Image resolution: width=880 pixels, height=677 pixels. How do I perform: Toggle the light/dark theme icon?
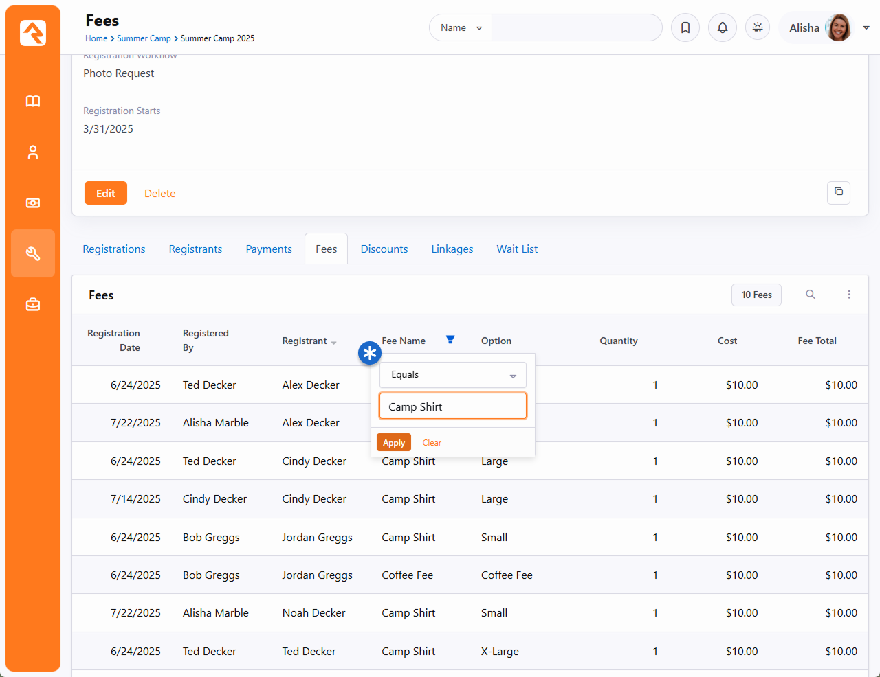[x=758, y=27]
